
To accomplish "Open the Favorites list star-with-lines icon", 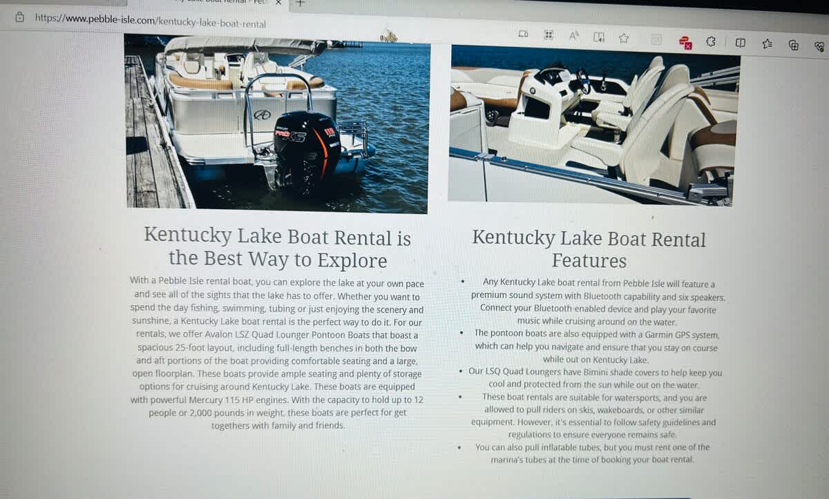I will click(767, 44).
